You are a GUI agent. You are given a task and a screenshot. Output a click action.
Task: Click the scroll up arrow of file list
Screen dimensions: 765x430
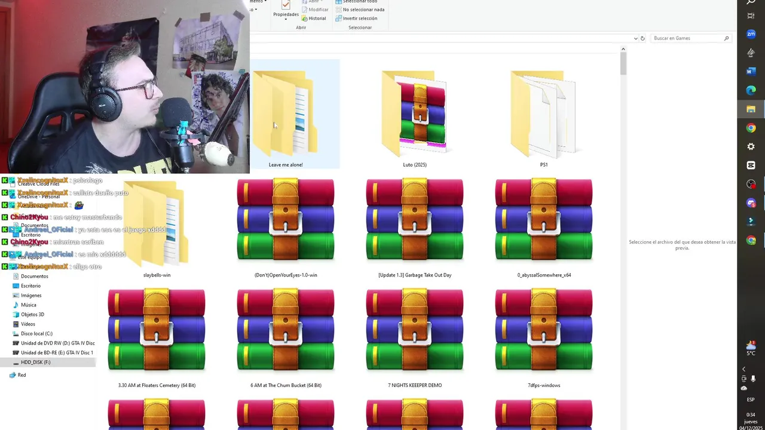[623, 50]
